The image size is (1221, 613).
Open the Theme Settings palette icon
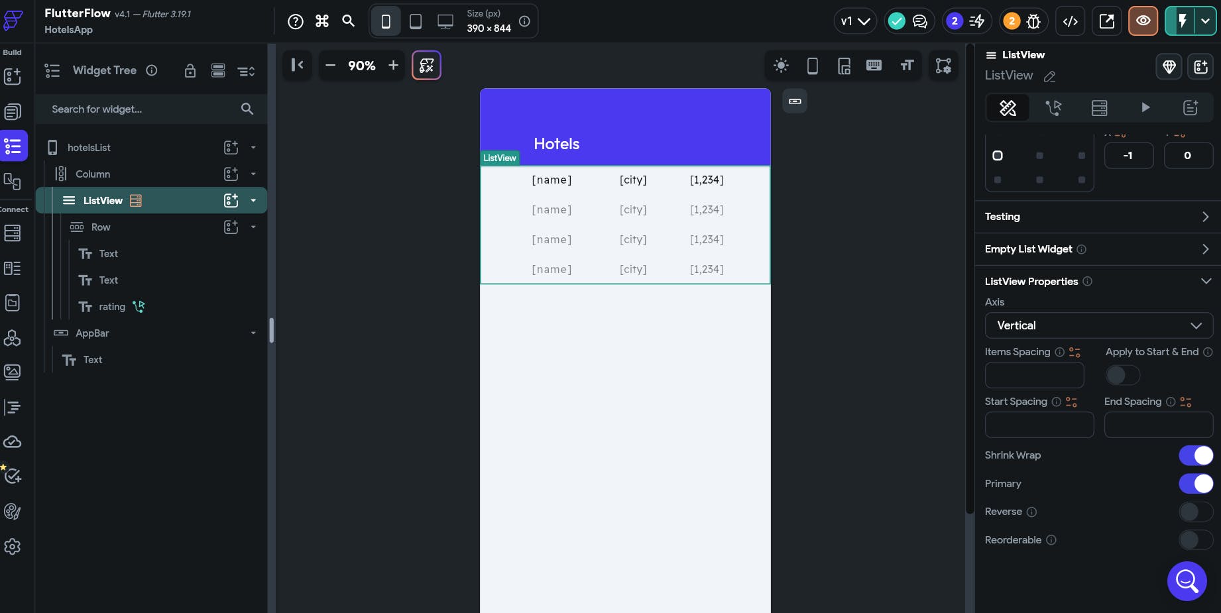[13, 511]
